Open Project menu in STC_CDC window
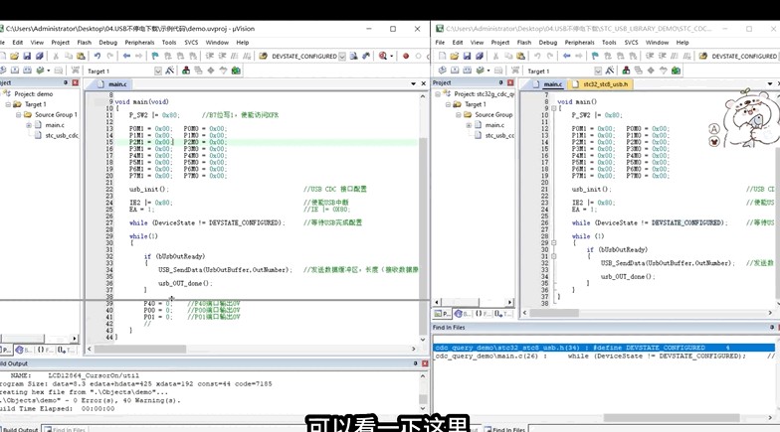This screenshot has width=780, height=432. coord(499,43)
